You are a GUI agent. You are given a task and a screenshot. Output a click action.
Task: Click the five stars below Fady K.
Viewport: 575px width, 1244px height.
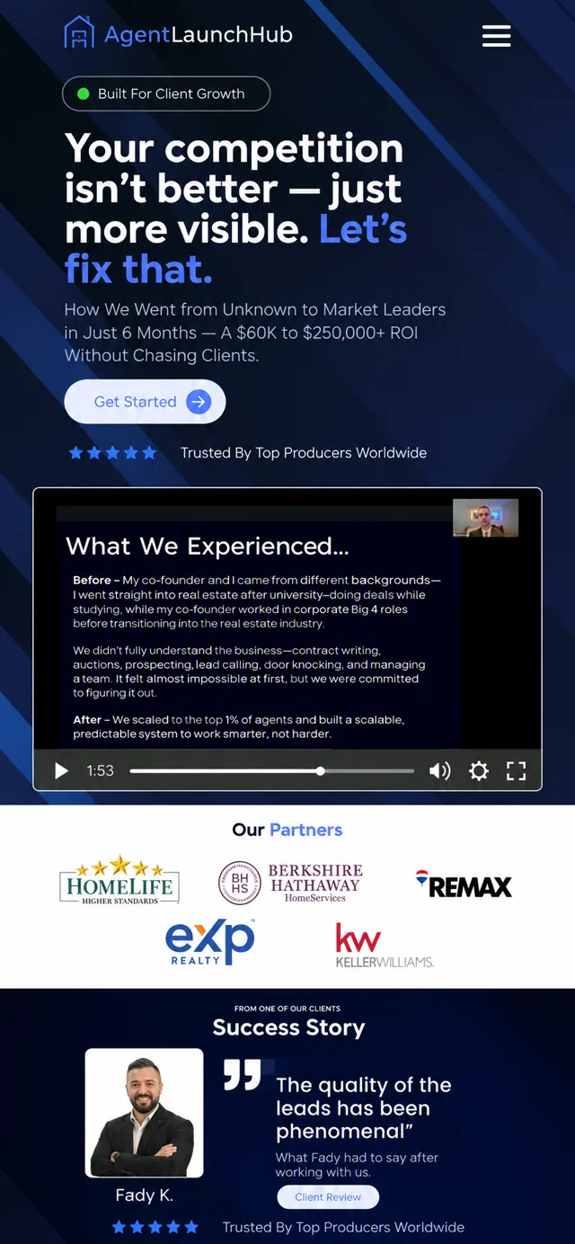pyautogui.click(x=155, y=1227)
